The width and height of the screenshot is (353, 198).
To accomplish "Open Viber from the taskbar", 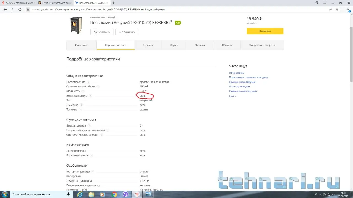I will (x=125, y=194).
